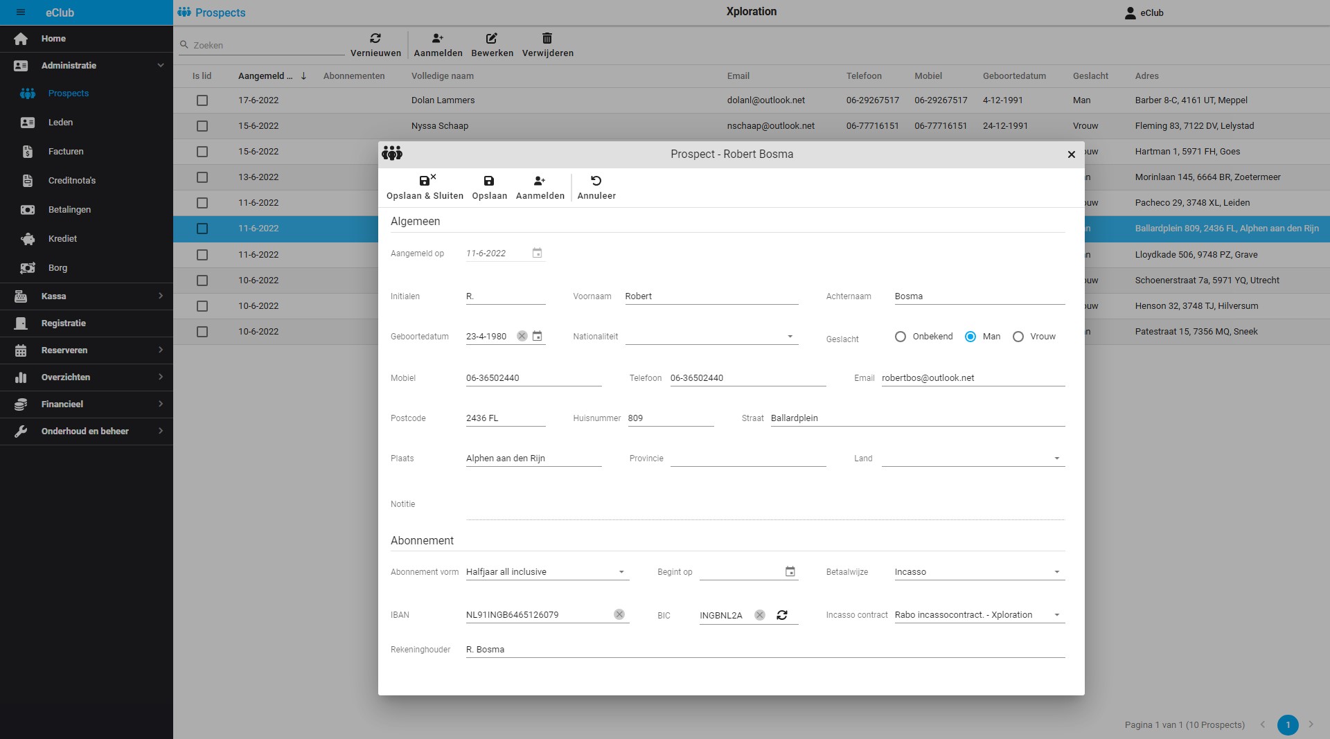Click the Verwijderen trash icon
The height and width of the screenshot is (739, 1330).
tap(547, 39)
